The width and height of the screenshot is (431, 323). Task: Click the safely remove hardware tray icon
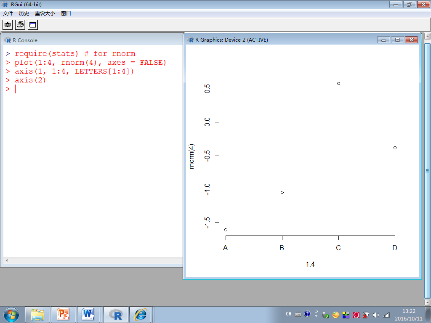[325, 315]
